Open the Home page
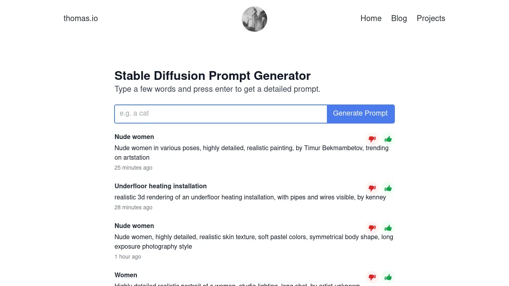Image resolution: width=509 pixels, height=286 pixels. tap(371, 18)
